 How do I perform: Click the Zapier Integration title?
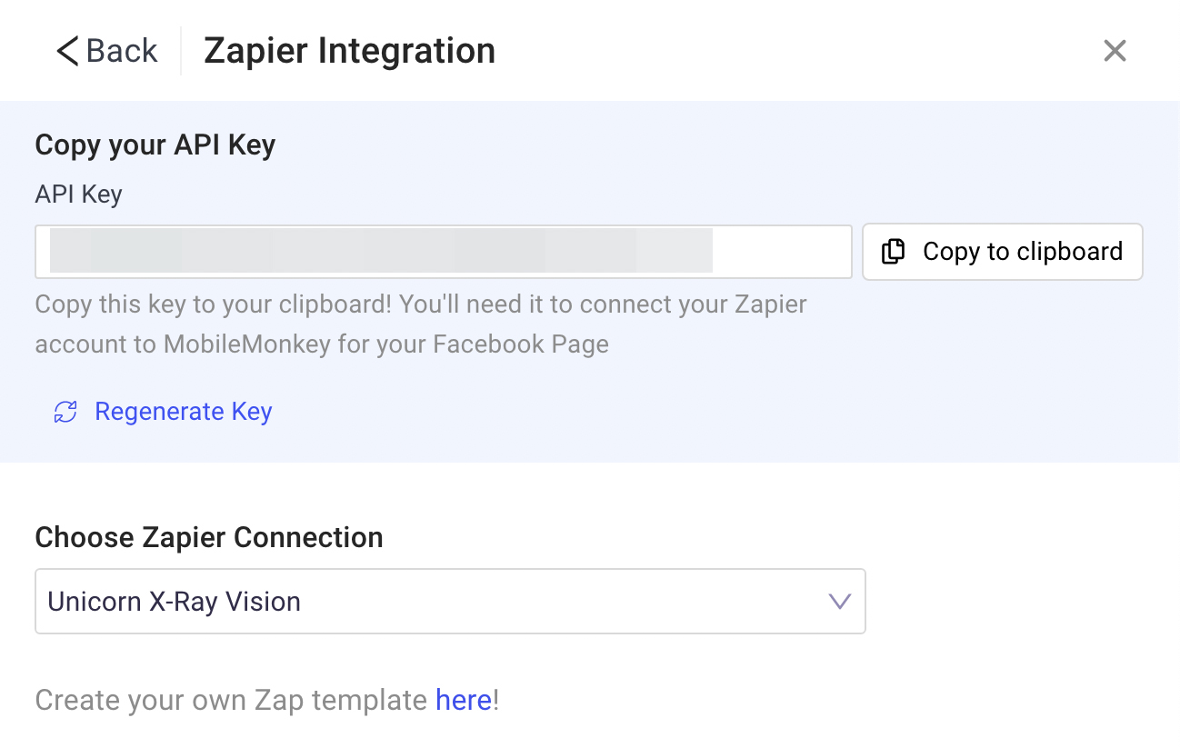point(349,51)
